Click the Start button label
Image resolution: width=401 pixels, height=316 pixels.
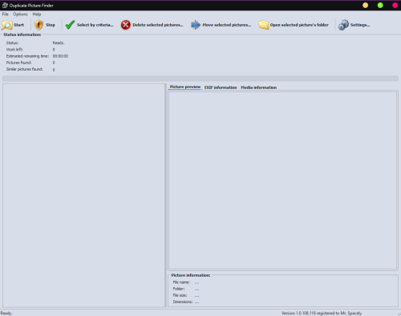point(18,25)
